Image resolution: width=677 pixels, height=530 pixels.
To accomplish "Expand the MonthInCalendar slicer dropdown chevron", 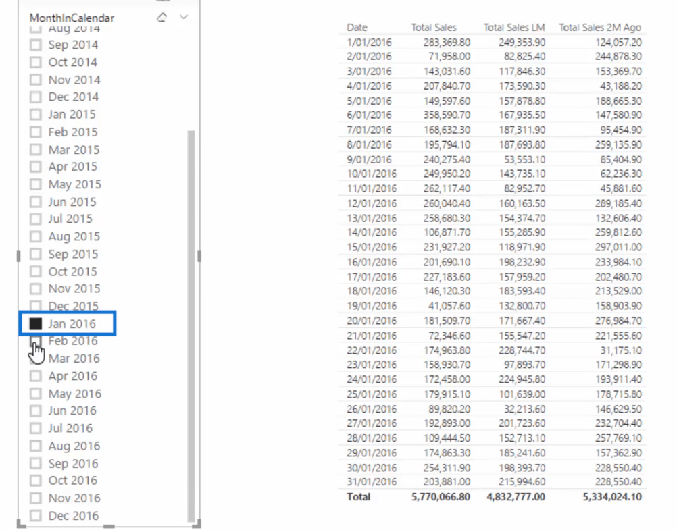I will pos(184,18).
